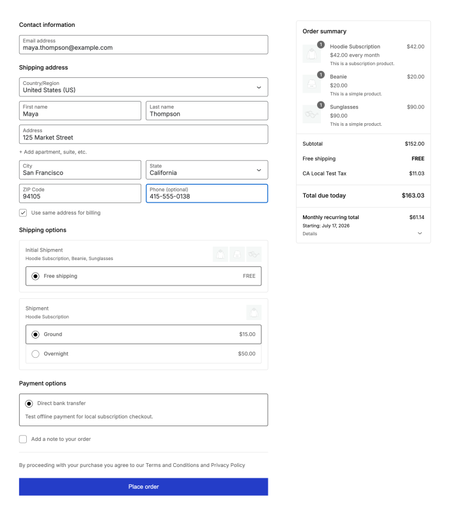
Task: Click the Starting: July 17, 2026 text
Action: pyautogui.click(x=326, y=225)
